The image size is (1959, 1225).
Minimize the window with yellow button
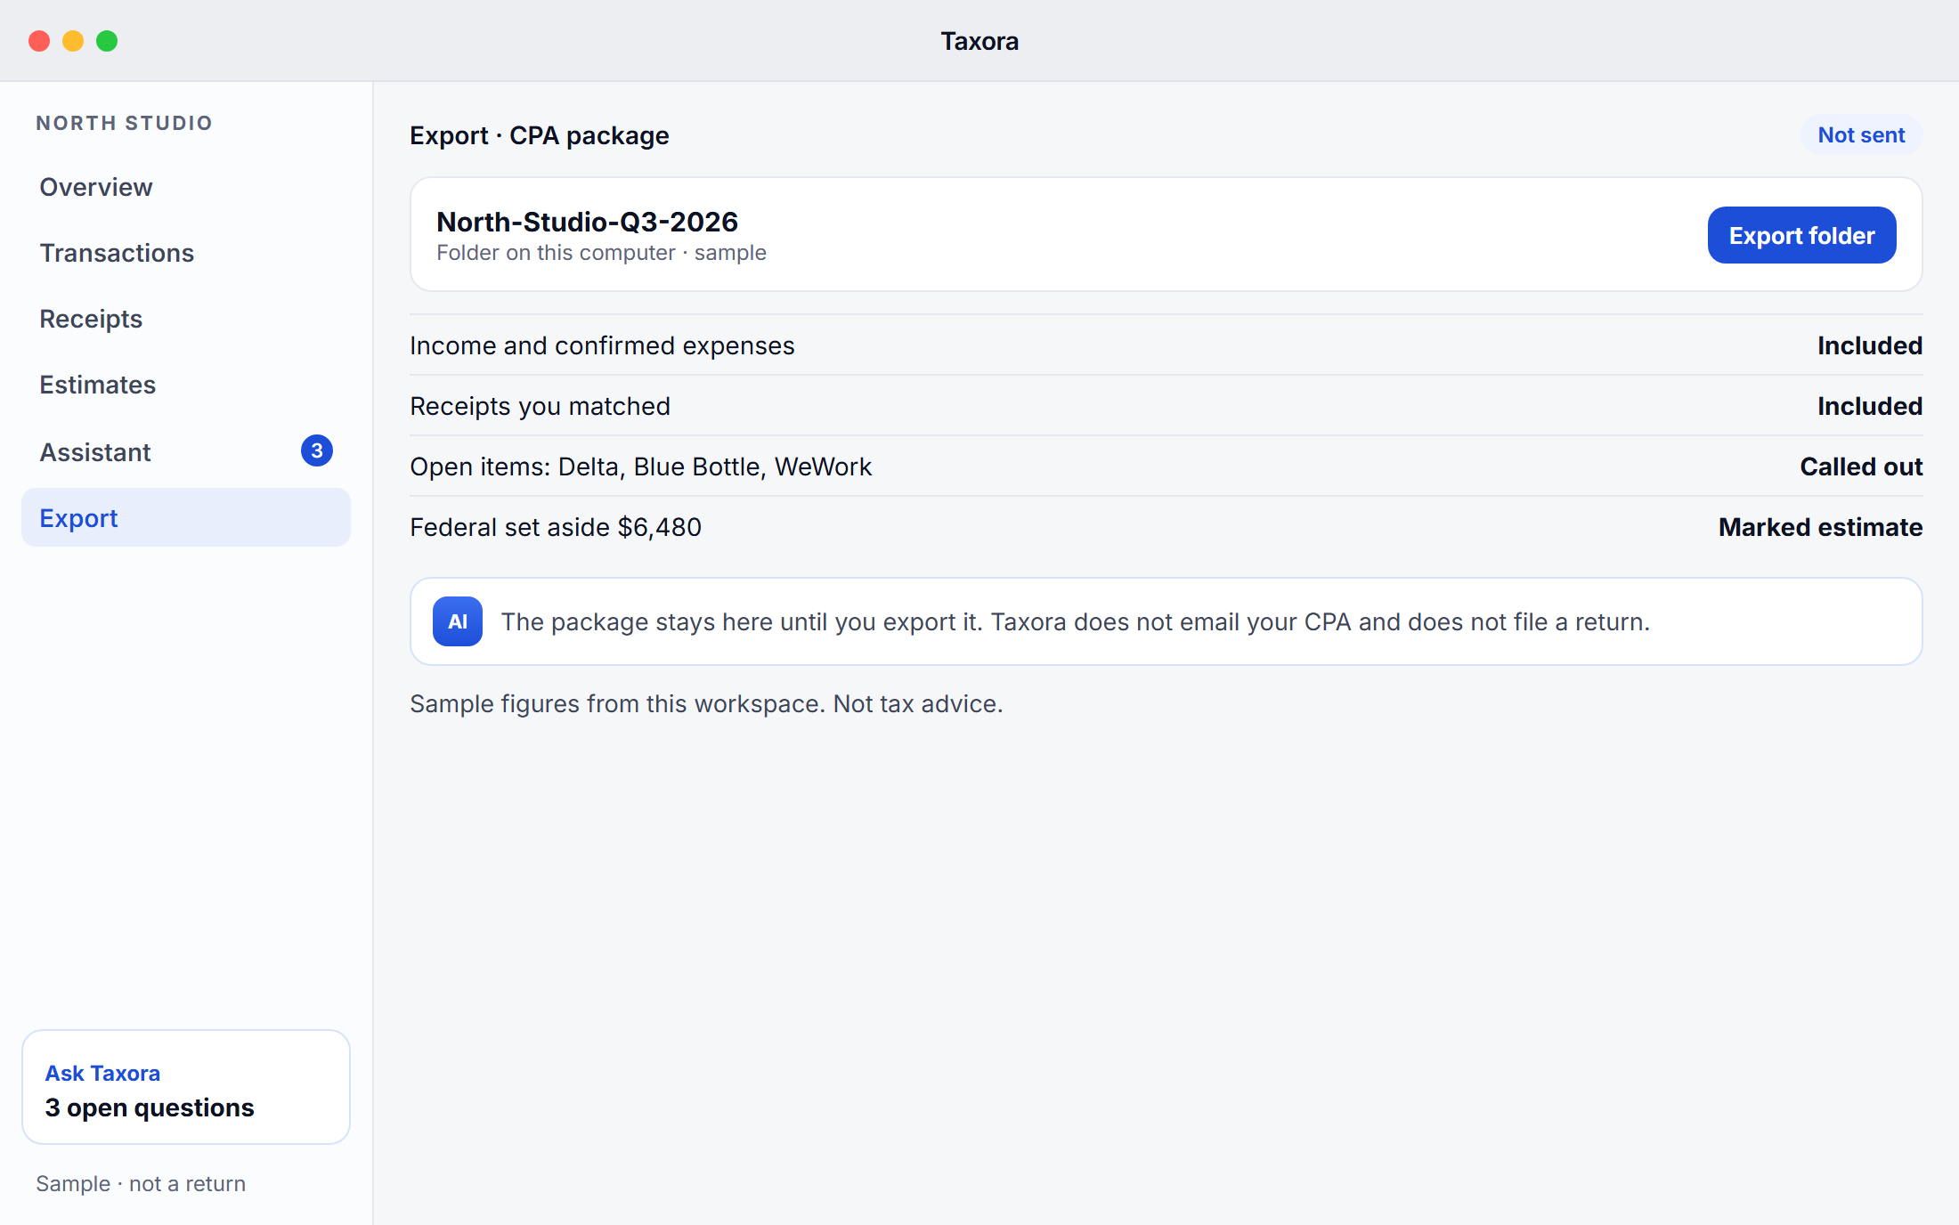pyautogui.click(x=73, y=41)
